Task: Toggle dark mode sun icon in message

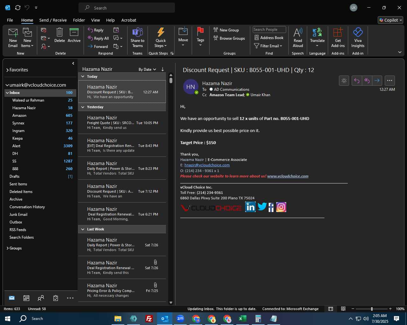Action: pos(344,81)
